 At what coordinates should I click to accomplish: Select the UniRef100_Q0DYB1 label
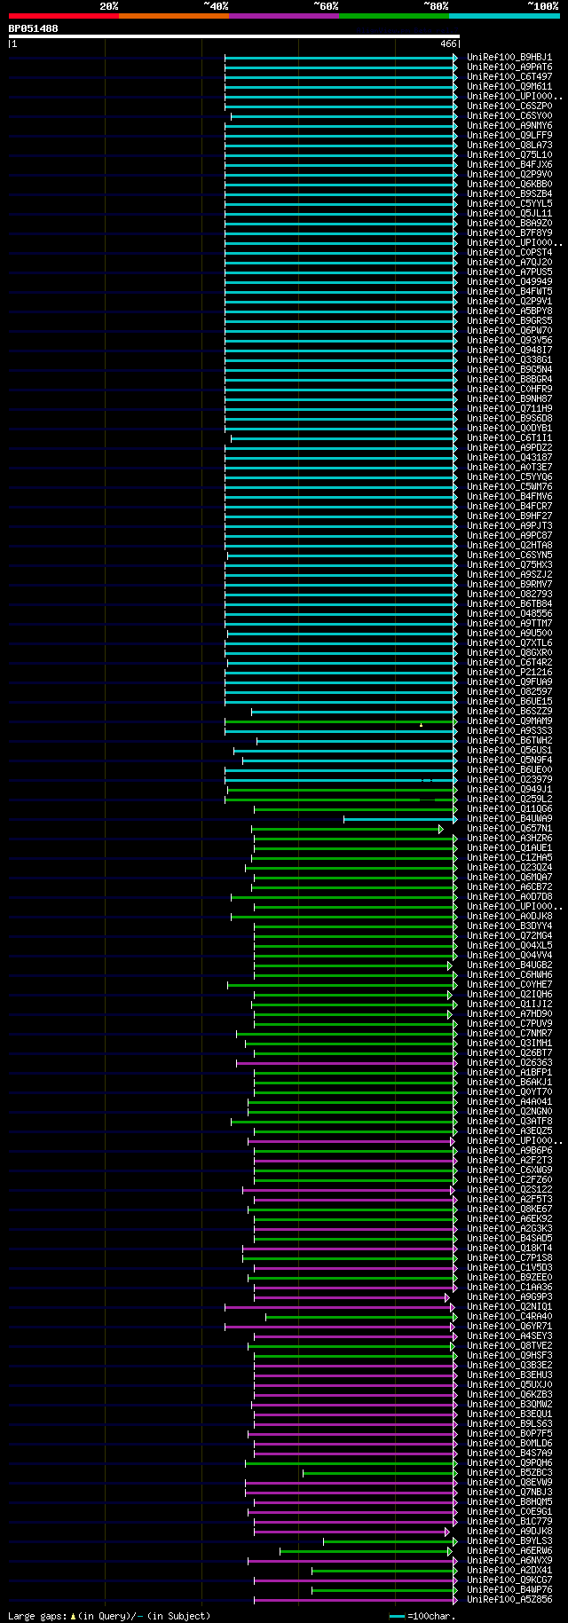(509, 428)
